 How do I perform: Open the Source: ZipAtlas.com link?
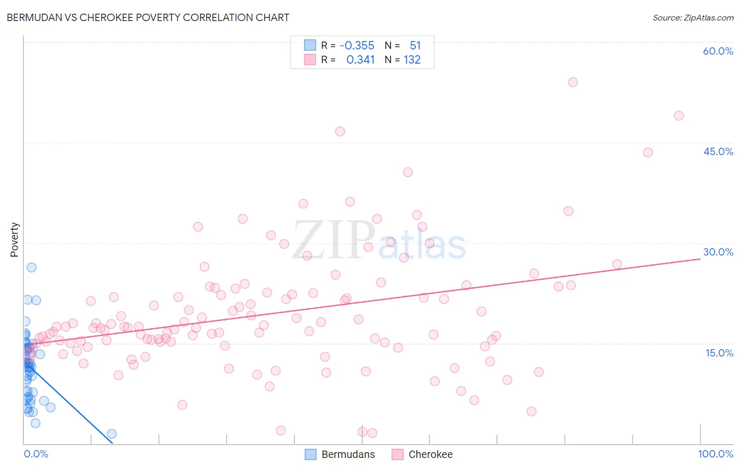(693, 18)
